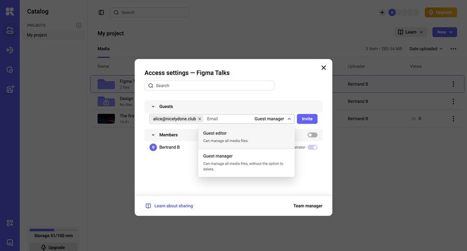Click the views eye icon in video row

[x=414, y=119]
